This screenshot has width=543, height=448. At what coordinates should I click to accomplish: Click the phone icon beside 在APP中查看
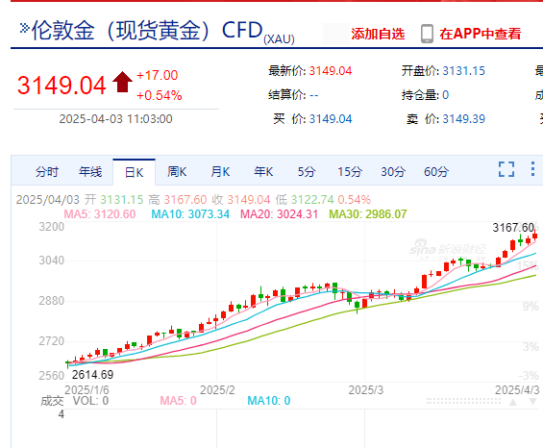(x=427, y=34)
